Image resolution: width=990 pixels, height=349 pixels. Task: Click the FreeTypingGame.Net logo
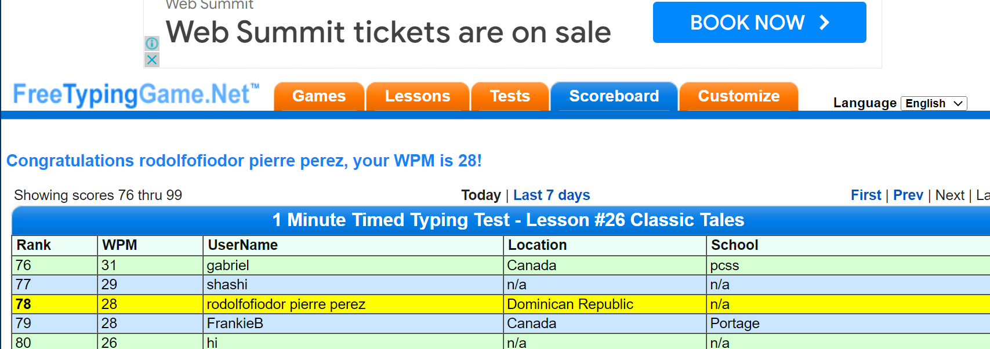136,94
